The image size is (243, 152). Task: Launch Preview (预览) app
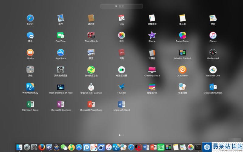91,52
